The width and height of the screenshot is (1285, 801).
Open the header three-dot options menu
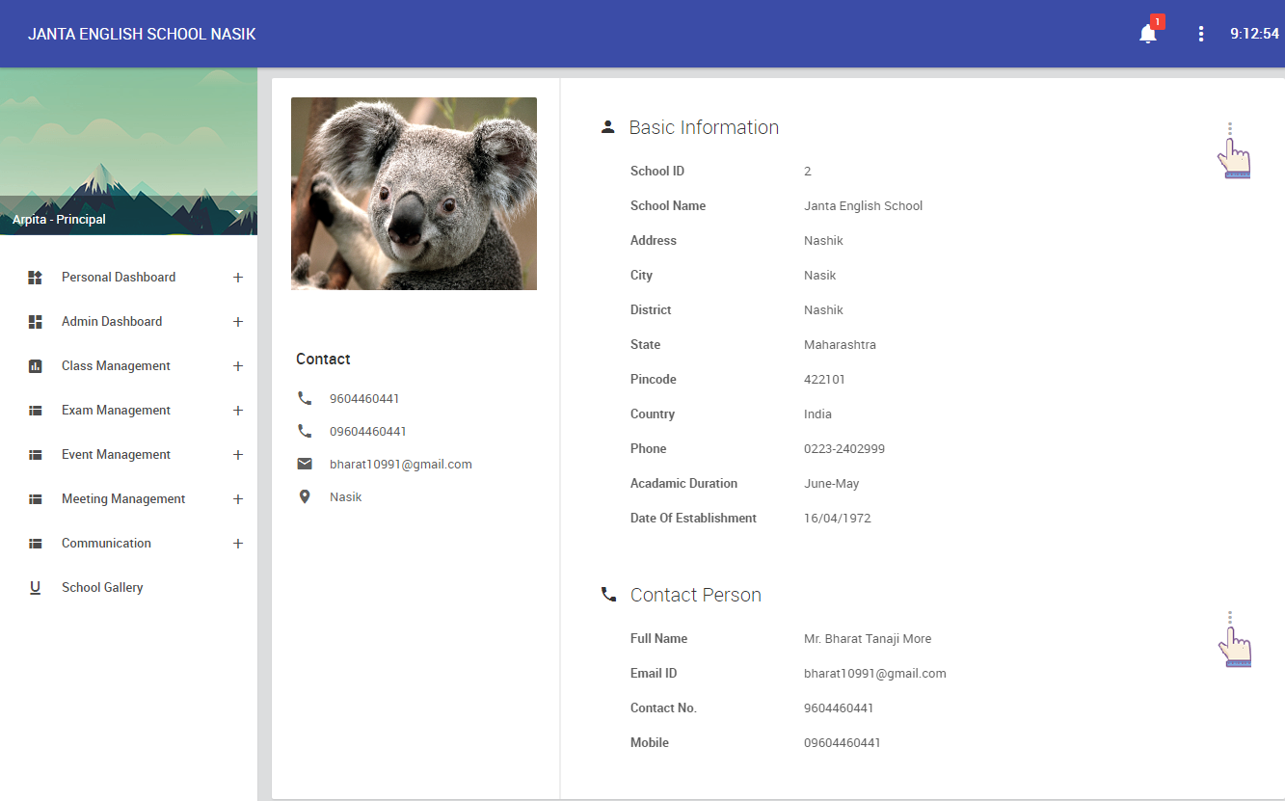coord(1201,34)
